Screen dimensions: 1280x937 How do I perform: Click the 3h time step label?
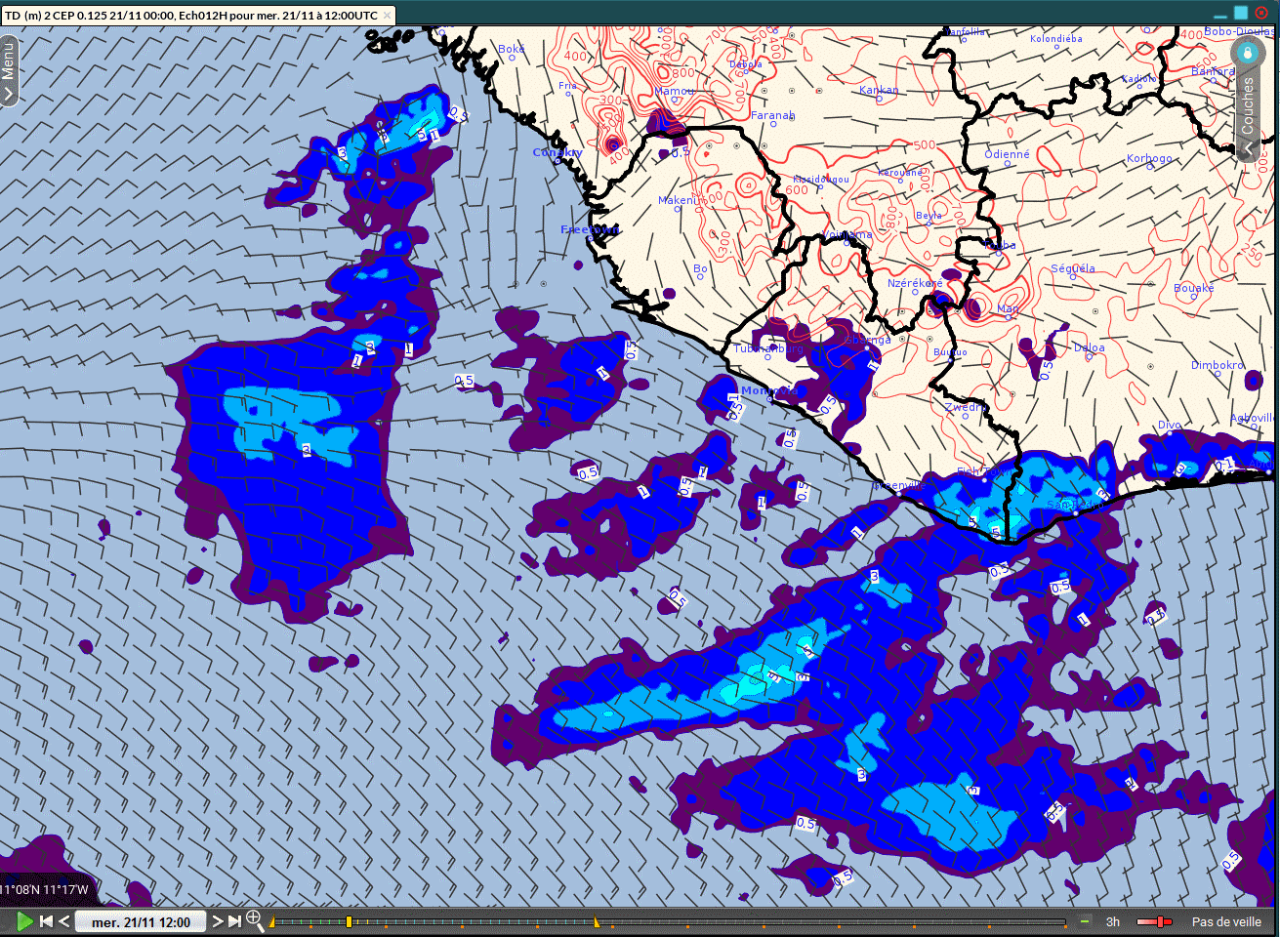pos(1113,921)
